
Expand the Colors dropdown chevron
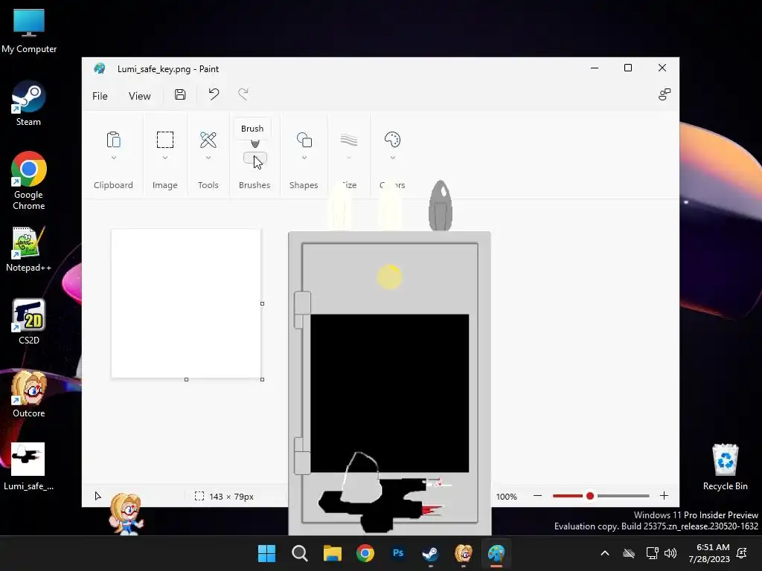pos(393,158)
